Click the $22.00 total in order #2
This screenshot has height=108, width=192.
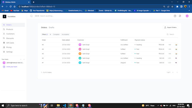tap(162, 58)
